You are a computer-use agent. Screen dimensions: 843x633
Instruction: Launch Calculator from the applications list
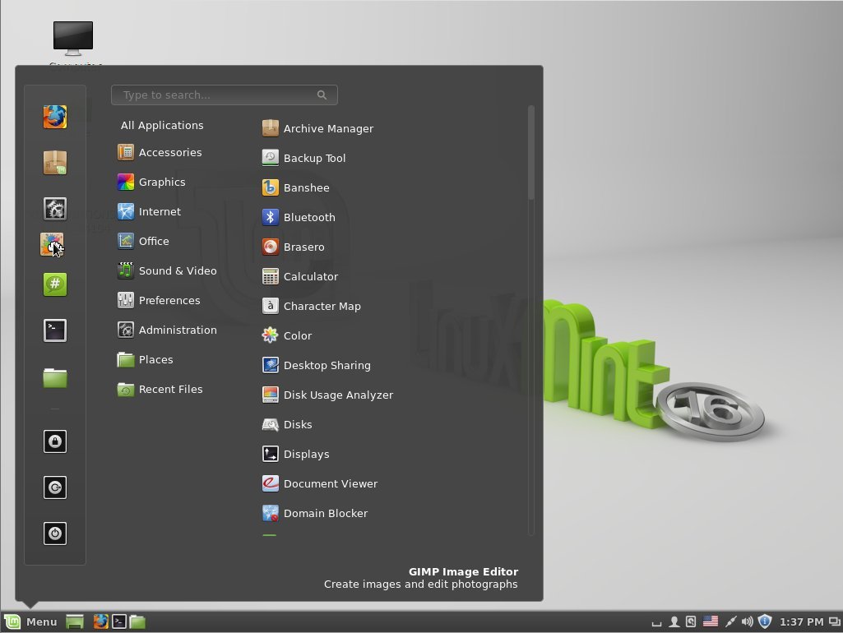click(310, 277)
